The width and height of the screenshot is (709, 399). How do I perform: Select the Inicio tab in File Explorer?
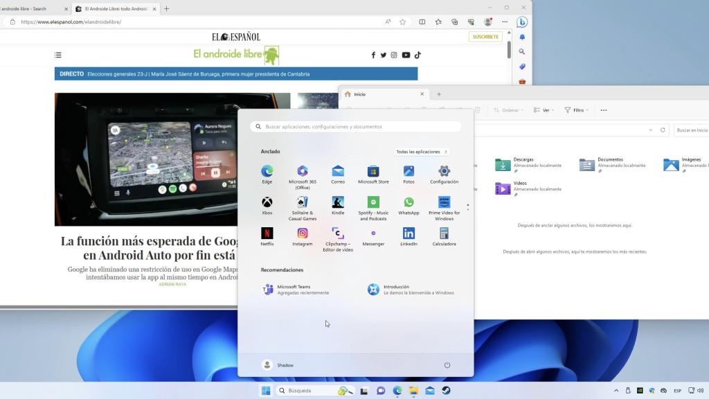point(384,94)
